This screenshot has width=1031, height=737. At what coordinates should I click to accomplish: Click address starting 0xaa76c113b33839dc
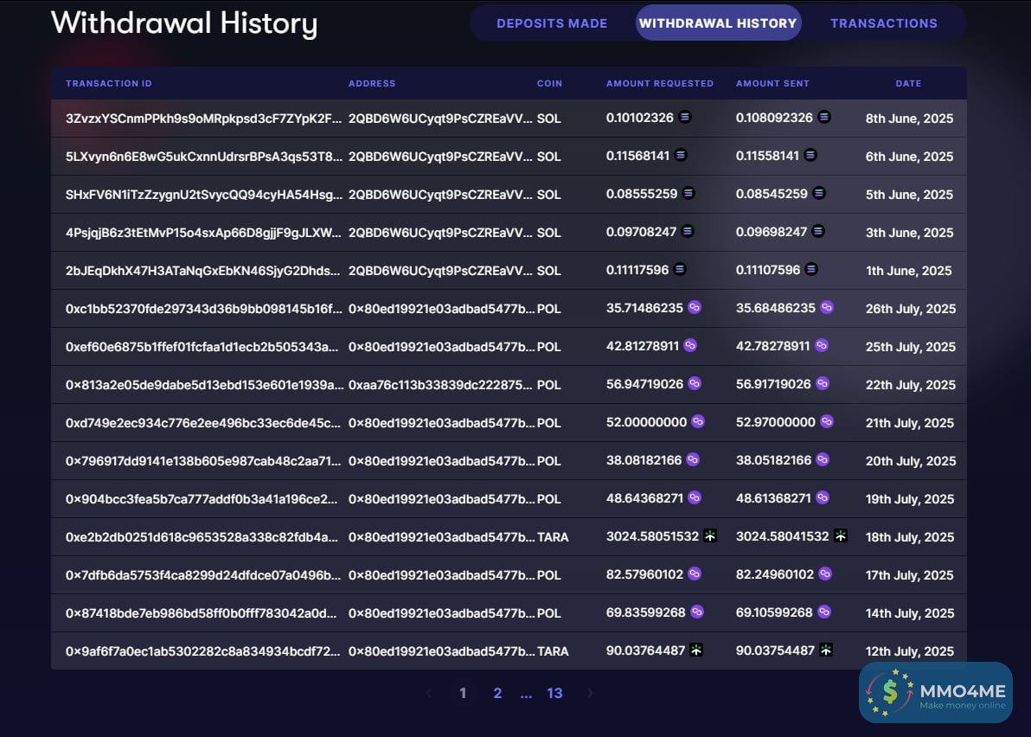coord(440,385)
